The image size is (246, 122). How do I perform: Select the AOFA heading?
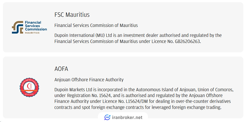(x=61, y=69)
